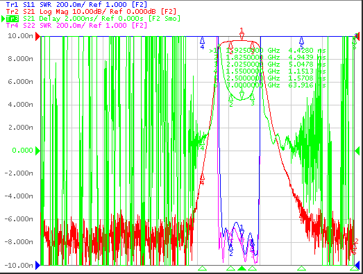Select marker readout row 1.5500000 GHz

coord(269,71)
